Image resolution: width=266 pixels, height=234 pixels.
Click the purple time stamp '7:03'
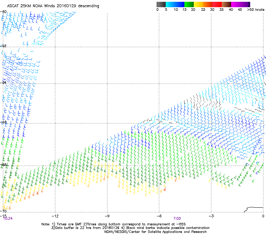click(177, 219)
